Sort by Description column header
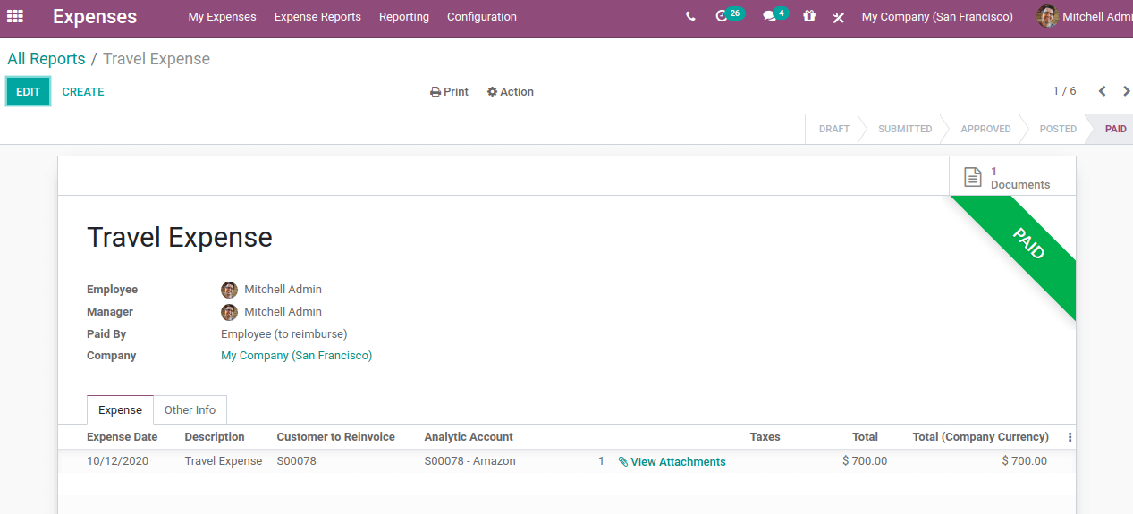 tap(215, 437)
